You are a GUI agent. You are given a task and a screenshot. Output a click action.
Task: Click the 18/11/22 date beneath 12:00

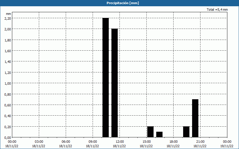pos(119,146)
